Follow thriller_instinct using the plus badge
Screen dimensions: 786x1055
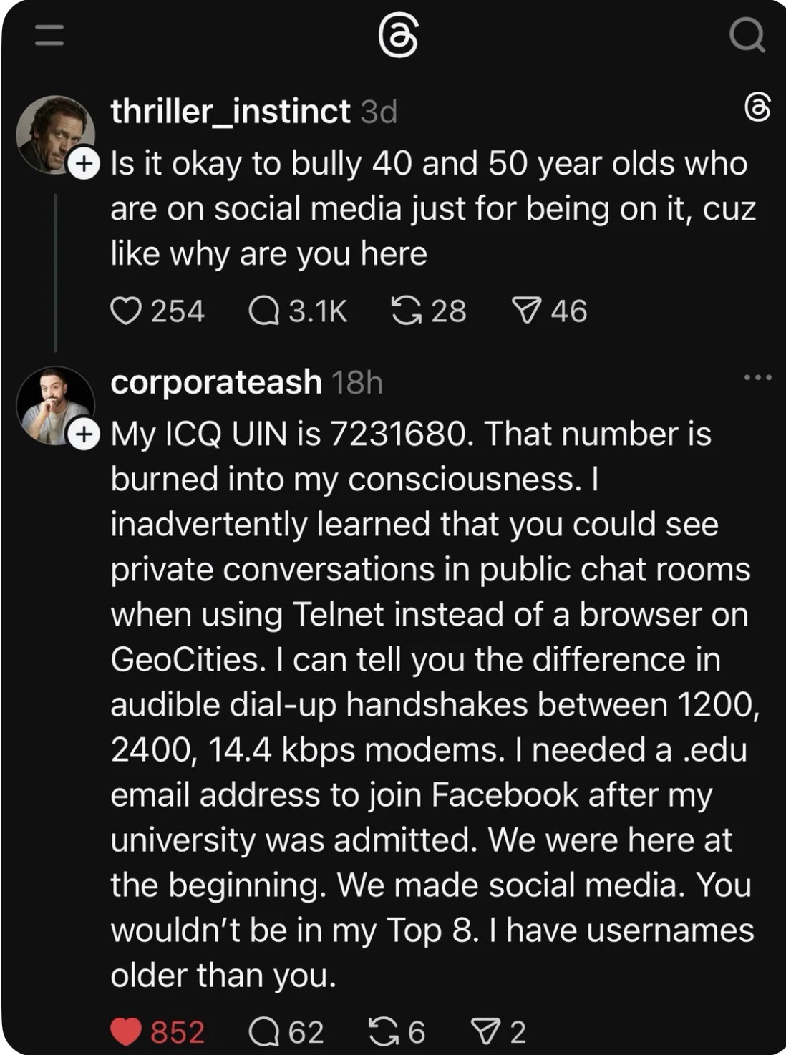[84, 164]
